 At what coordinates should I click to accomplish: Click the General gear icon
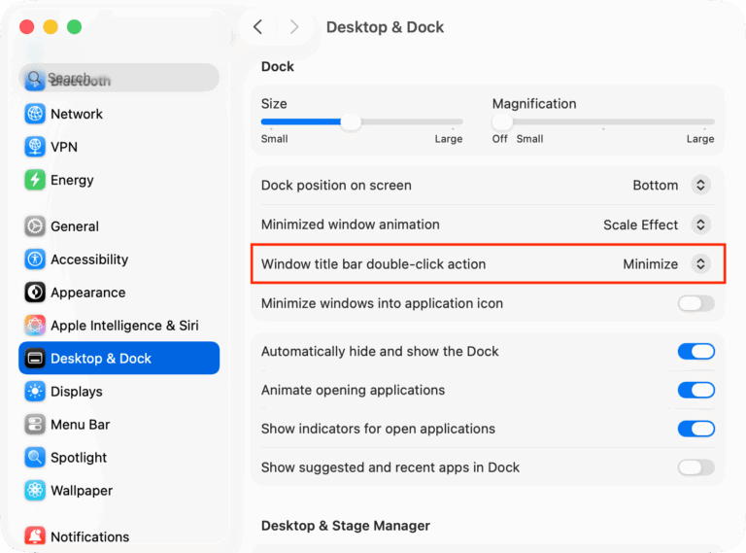[x=35, y=226]
